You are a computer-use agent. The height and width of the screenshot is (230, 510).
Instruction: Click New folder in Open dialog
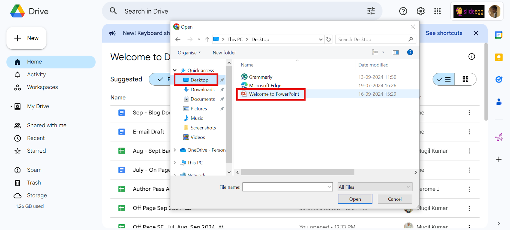(224, 53)
